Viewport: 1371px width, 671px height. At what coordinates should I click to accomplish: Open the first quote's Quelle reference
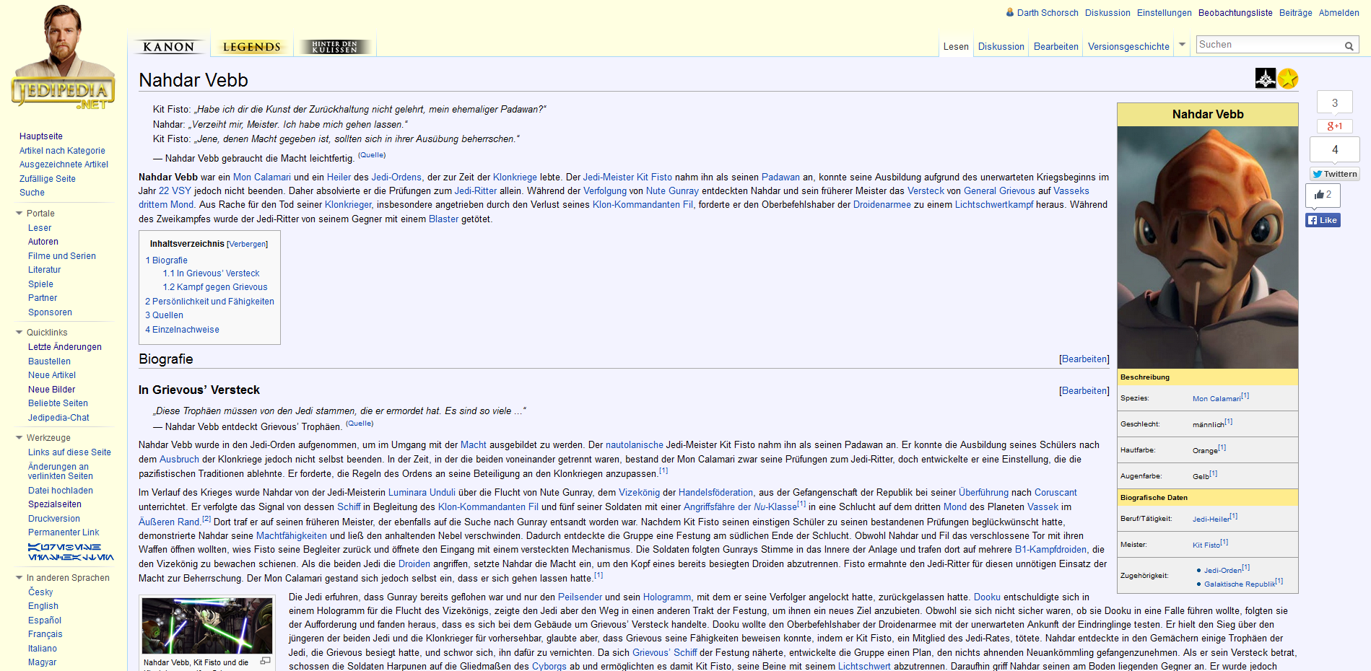click(x=372, y=155)
